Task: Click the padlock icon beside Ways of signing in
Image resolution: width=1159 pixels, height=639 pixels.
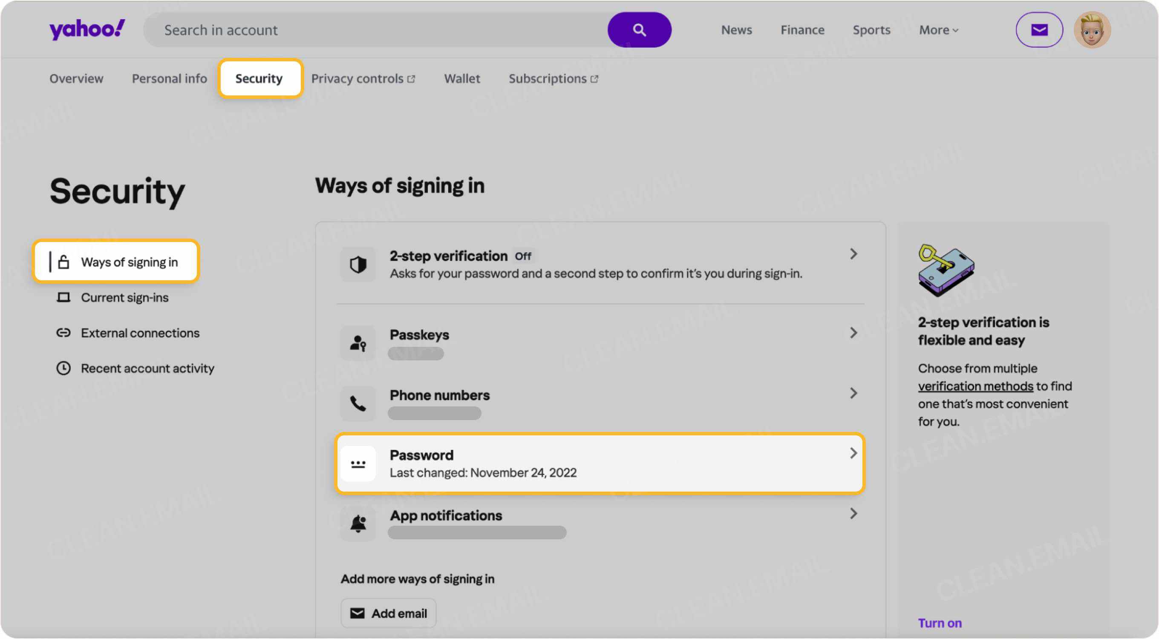Action: 63,262
